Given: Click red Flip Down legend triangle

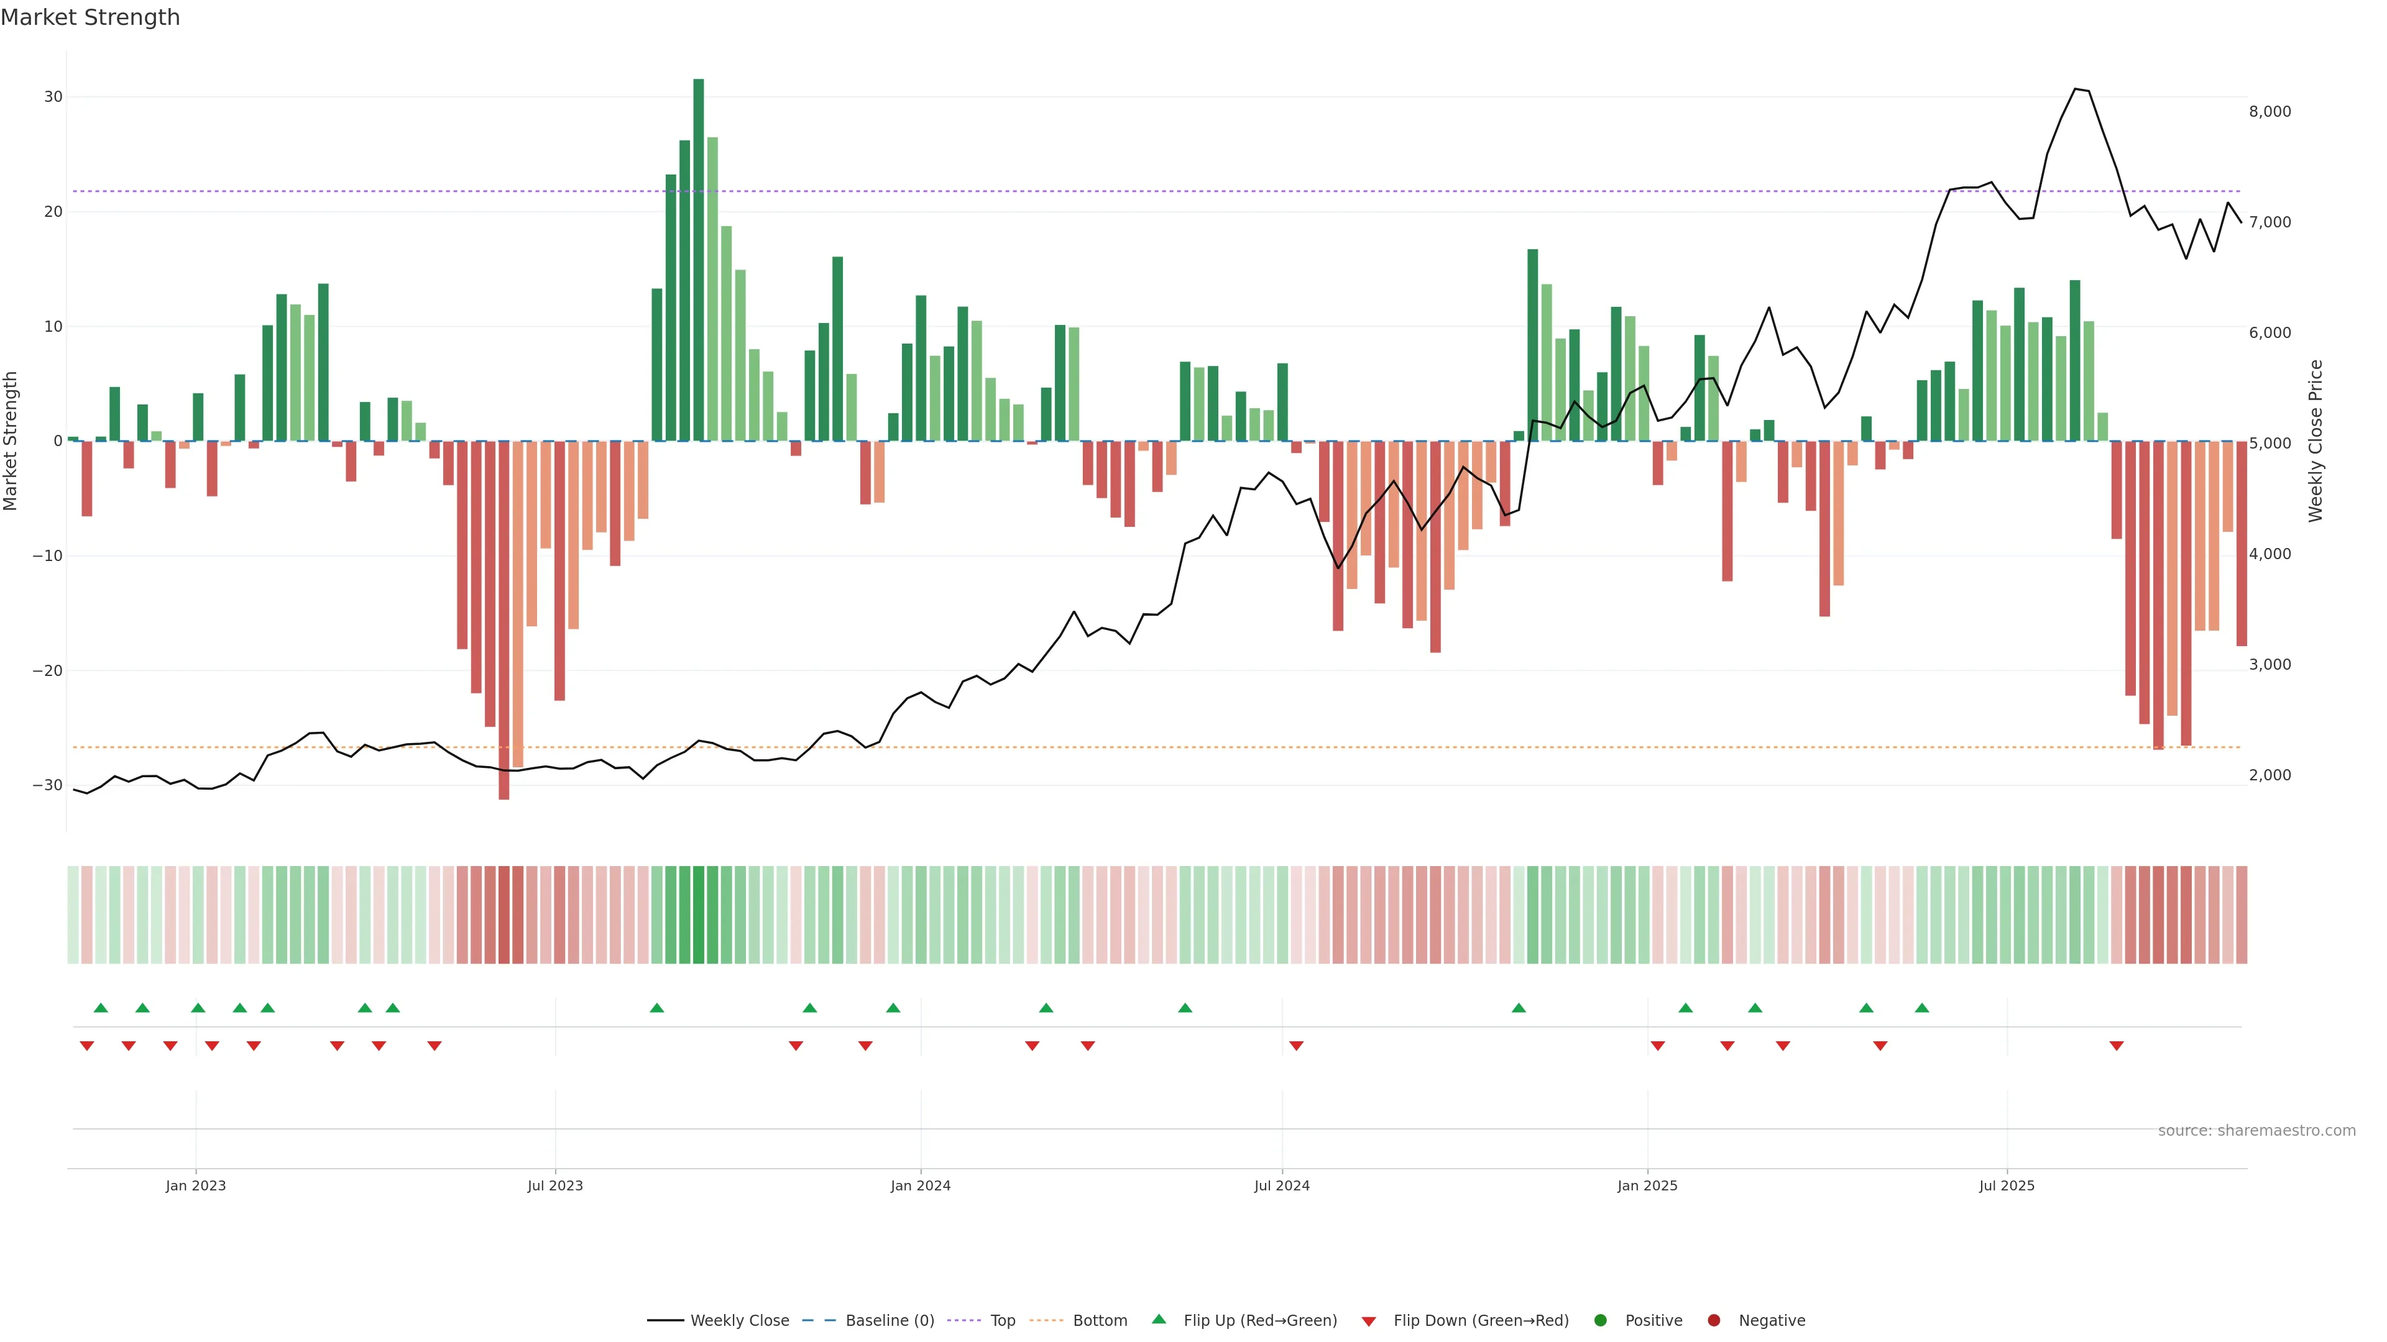Looking at the screenshot, I should click(x=1369, y=1321).
